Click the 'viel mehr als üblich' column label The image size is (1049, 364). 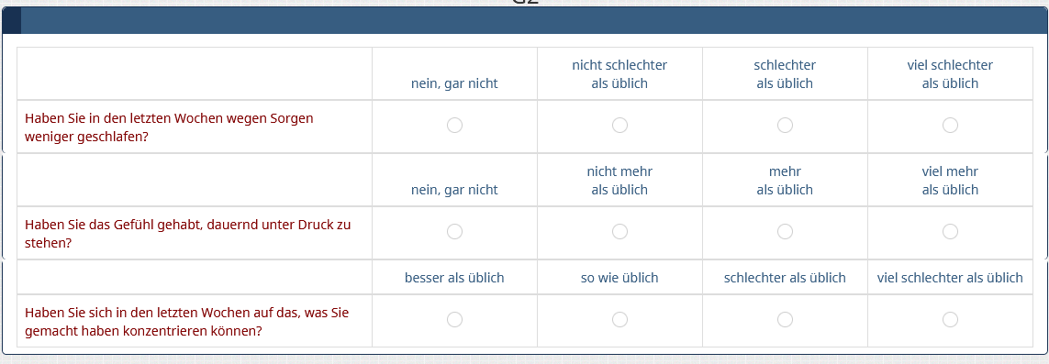(x=950, y=181)
